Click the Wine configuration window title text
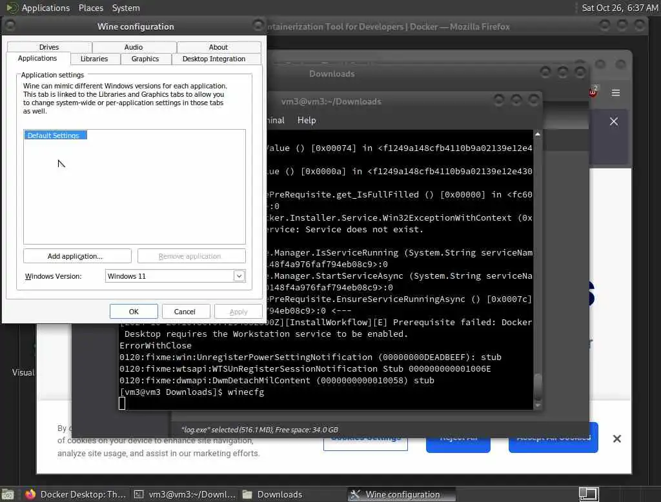This screenshot has height=502, width=661. point(136,26)
